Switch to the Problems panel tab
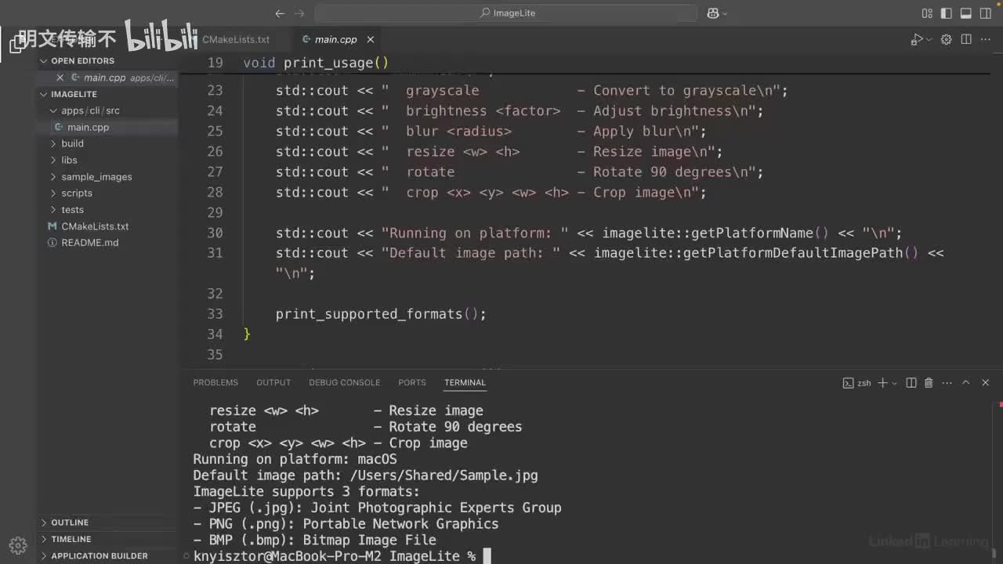 click(x=215, y=382)
